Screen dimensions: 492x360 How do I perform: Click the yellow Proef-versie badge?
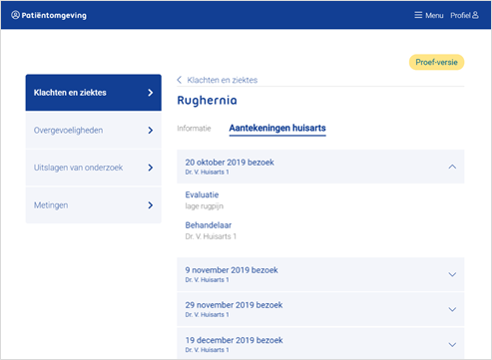point(436,62)
